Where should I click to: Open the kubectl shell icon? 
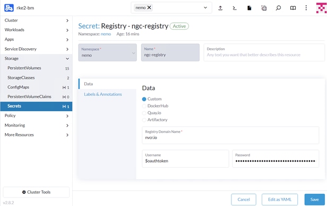coord(235,8)
